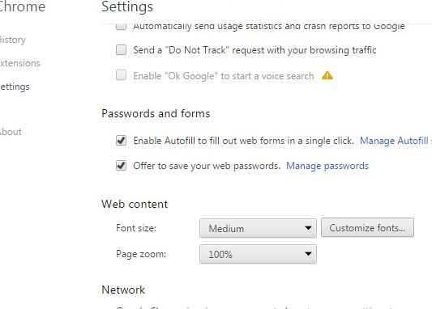432x309 pixels.
Task: Click the Customize fonts button
Action: 367,227
